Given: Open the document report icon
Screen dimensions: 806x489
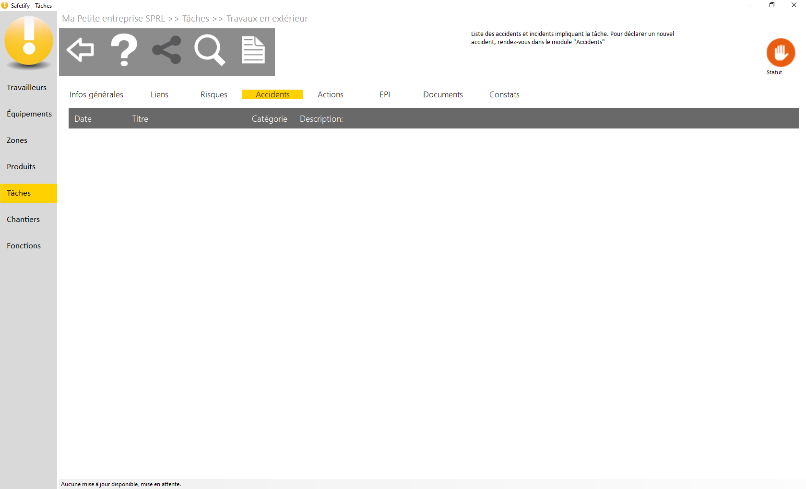Looking at the screenshot, I should (253, 50).
